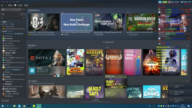Image resolution: width=192 pixels, height=108 pixels.
Task: Select Hand Simulator in the library list
Action: pyautogui.click(x=10, y=26)
